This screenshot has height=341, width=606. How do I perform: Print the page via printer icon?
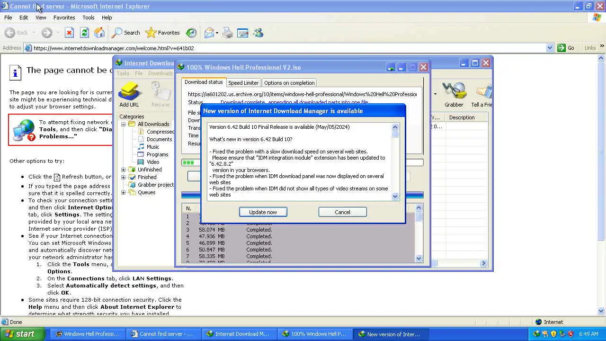click(228, 33)
